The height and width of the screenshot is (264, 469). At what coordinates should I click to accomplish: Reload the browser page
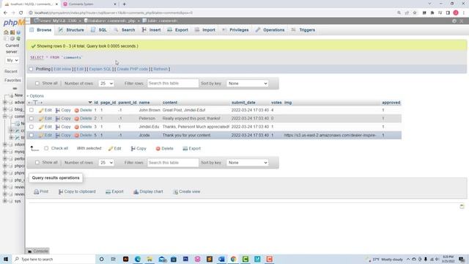(x=21, y=13)
